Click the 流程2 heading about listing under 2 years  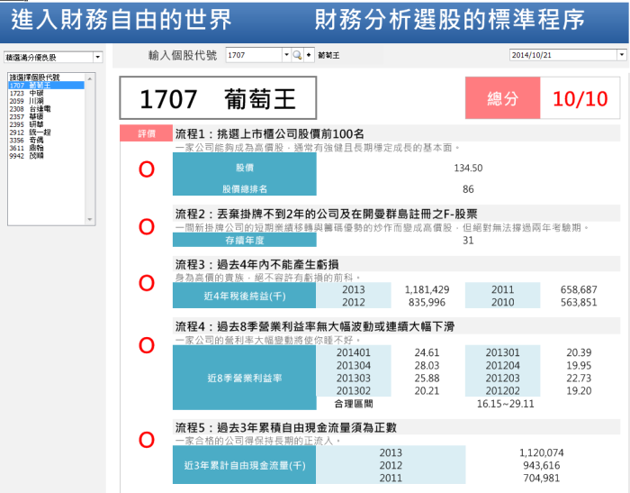[326, 215]
